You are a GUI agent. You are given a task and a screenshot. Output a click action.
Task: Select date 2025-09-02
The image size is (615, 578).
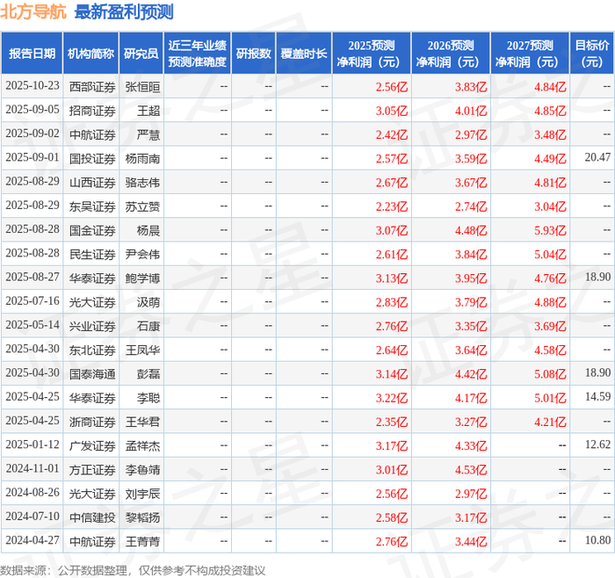[33, 134]
